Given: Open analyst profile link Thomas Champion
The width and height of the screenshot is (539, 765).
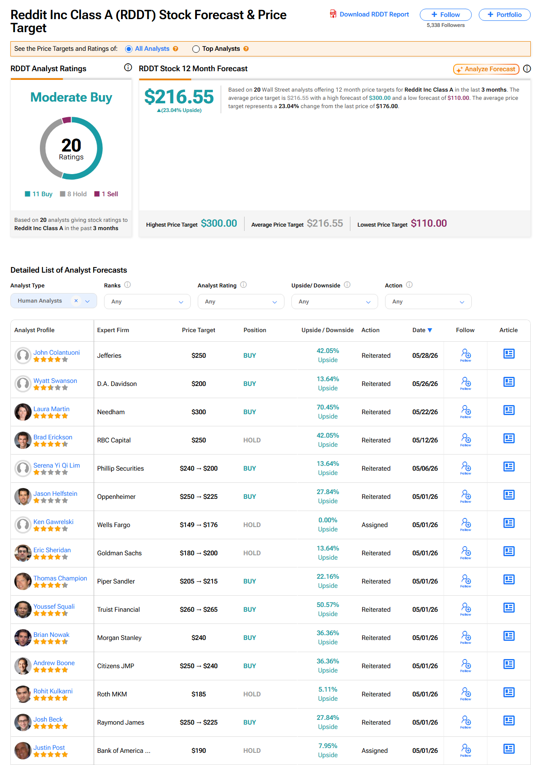Looking at the screenshot, I should (x=60, y=578).
